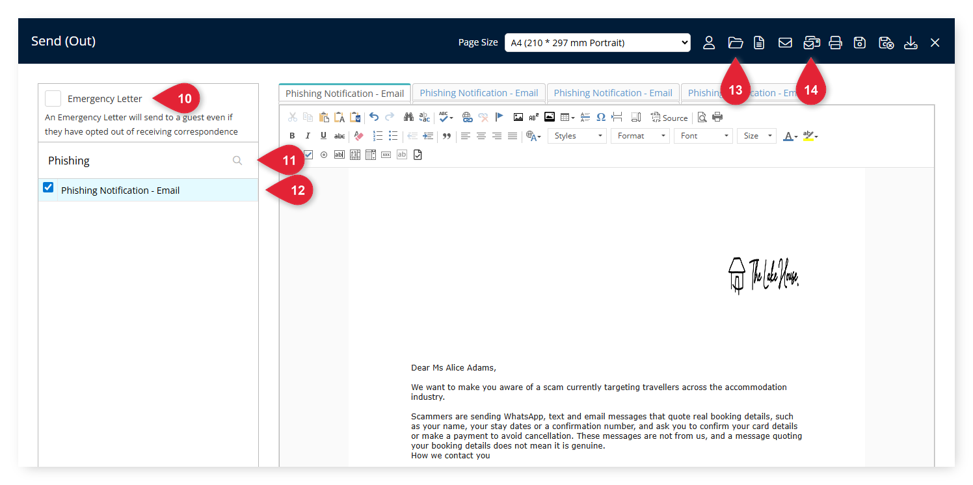Click the Paste clipboard icon
Viewport: 973px width, 485px height.
pyautogui.click(x=323, y=117)
